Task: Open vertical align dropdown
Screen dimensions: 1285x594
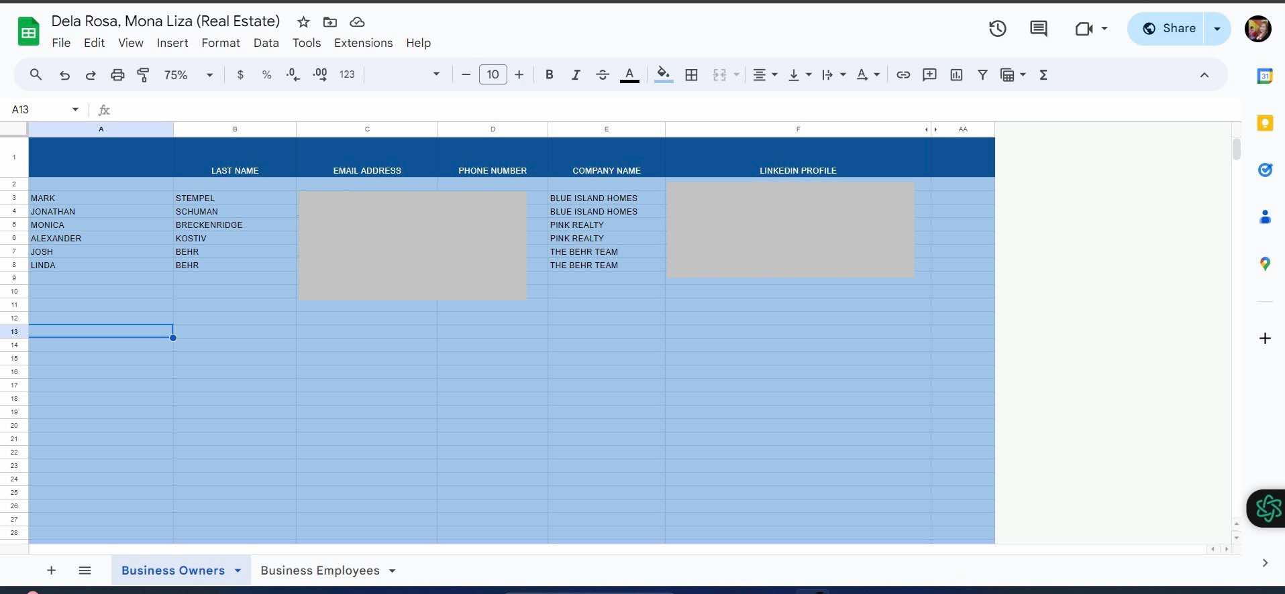Action: tap(800, 75)
